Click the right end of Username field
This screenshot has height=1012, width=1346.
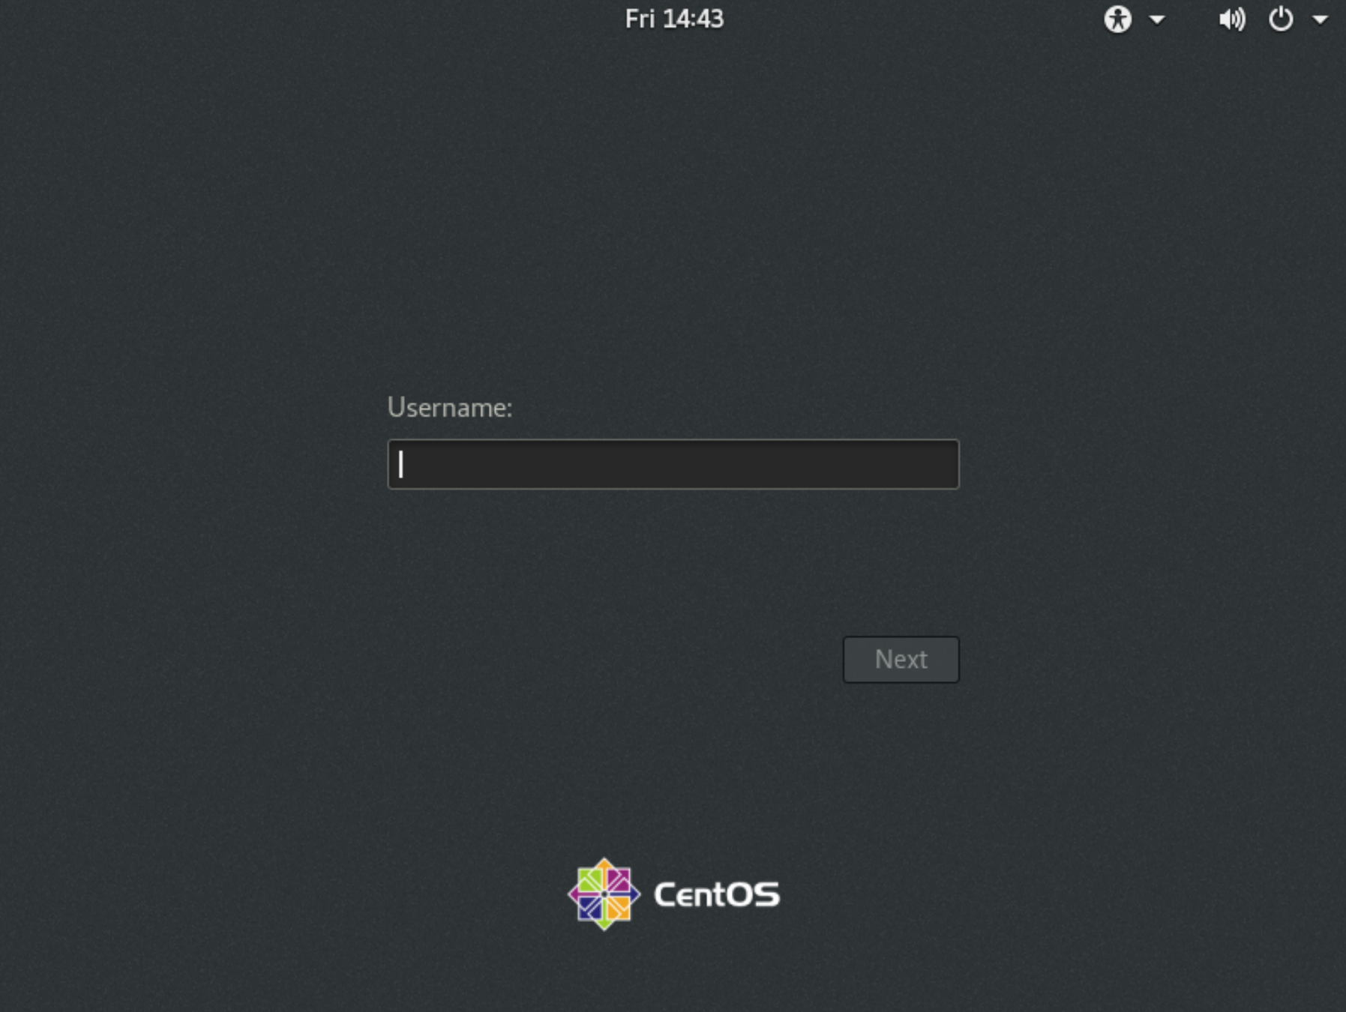(946, 464)
